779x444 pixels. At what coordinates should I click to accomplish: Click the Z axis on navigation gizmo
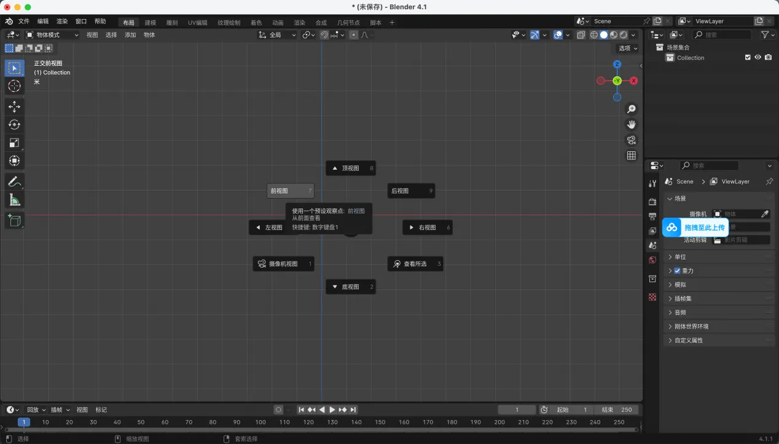tap(617, 64)
